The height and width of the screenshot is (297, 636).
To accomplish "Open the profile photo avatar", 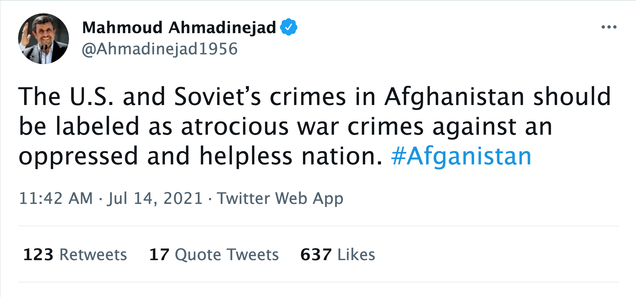I will pyautogui.click(x=44, y=39).
